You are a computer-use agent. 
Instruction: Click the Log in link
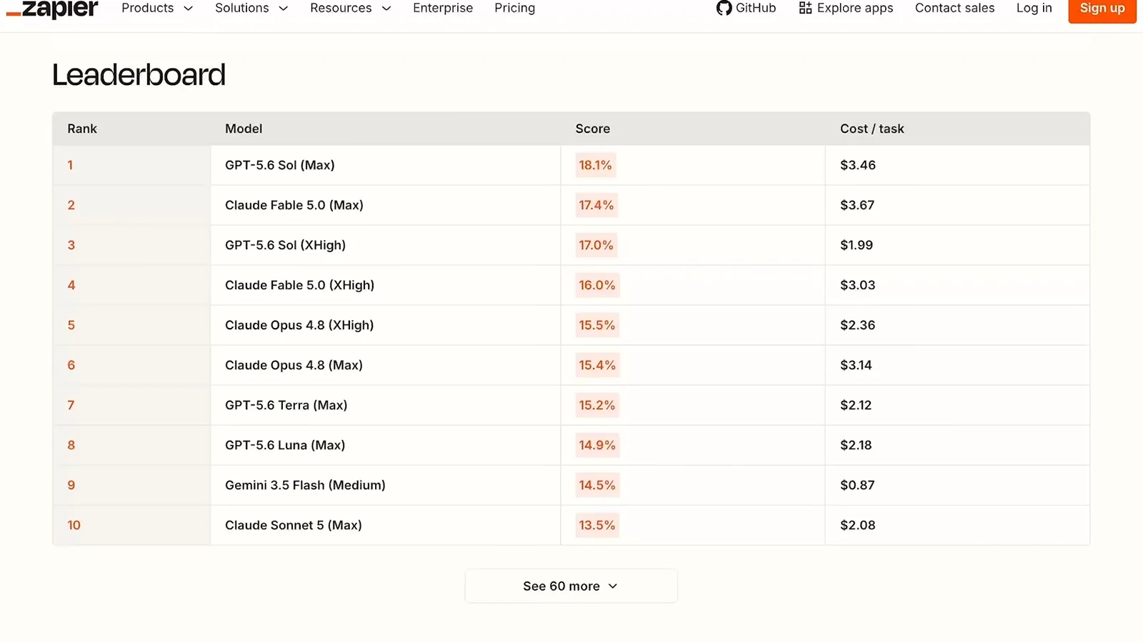tap(1034, 8)
